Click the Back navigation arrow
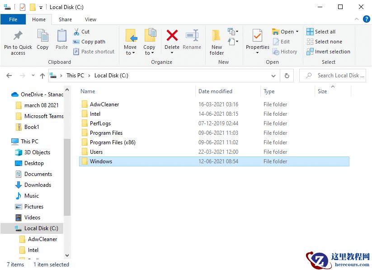The height and width of the screenshot is (270, 372). pos(9,76)
